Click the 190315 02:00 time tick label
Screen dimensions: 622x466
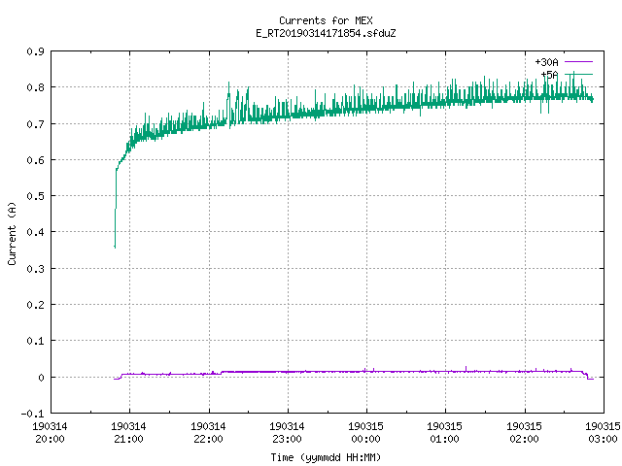[524, 433]
